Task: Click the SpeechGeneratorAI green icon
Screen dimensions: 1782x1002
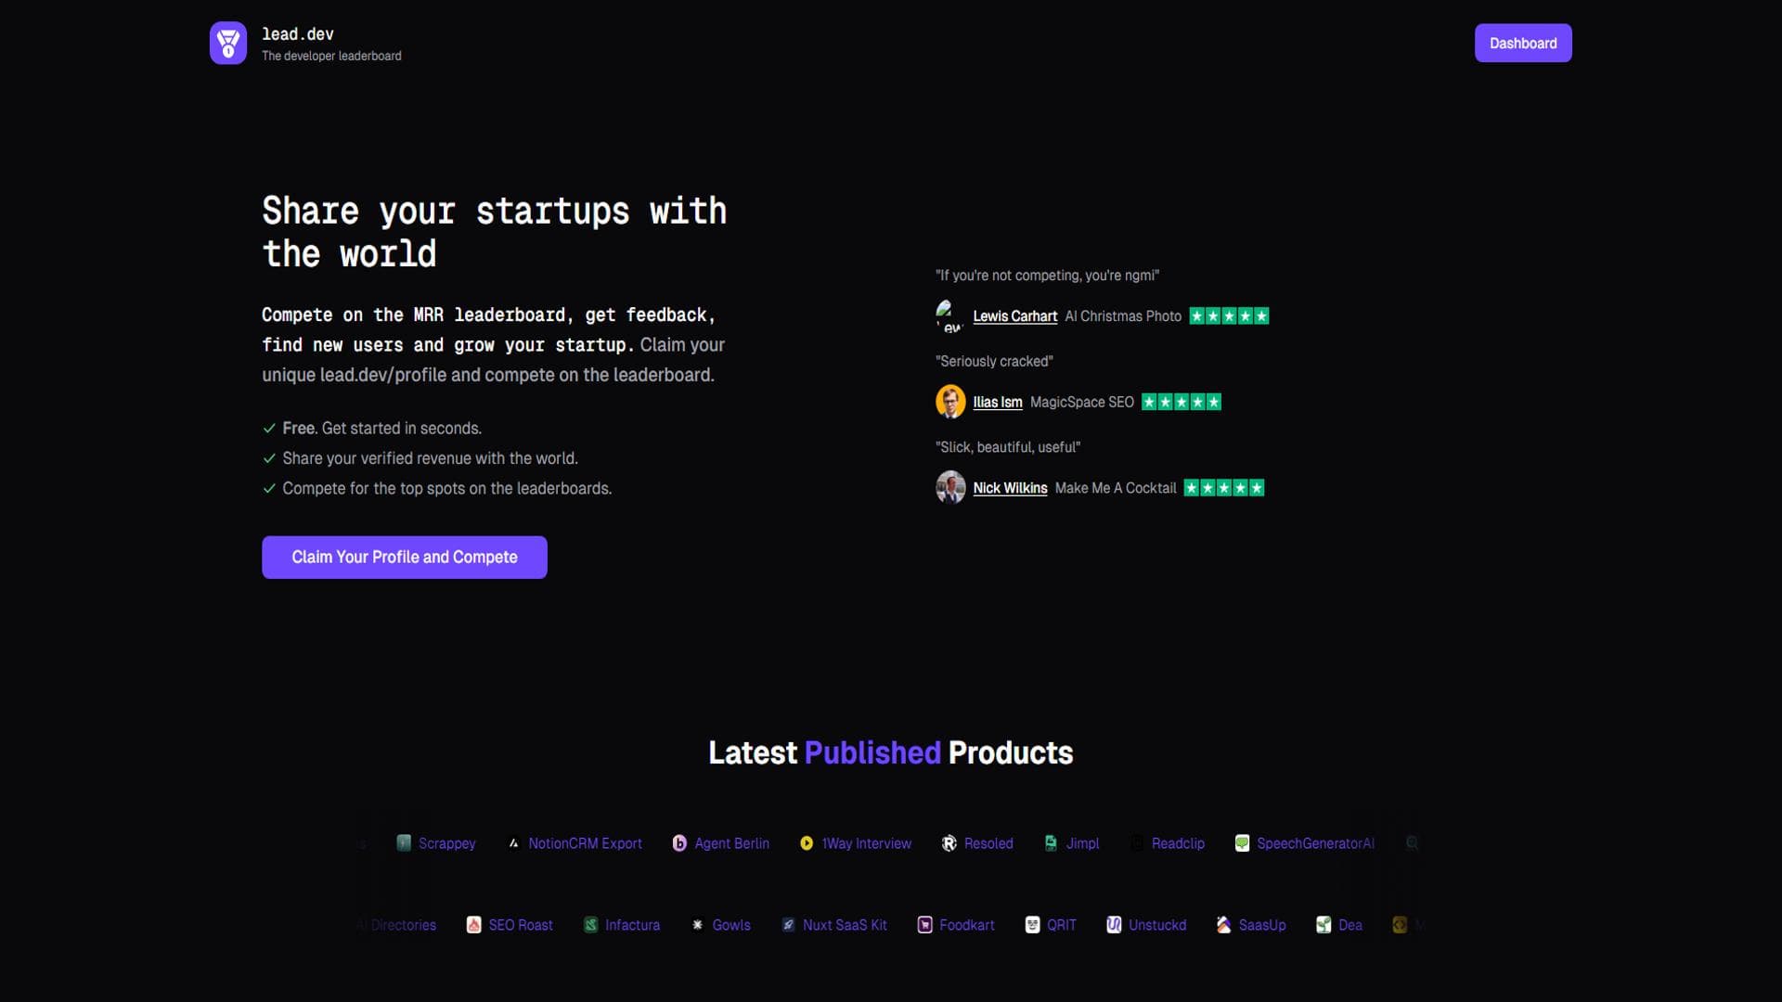Action: [1242, 843]
